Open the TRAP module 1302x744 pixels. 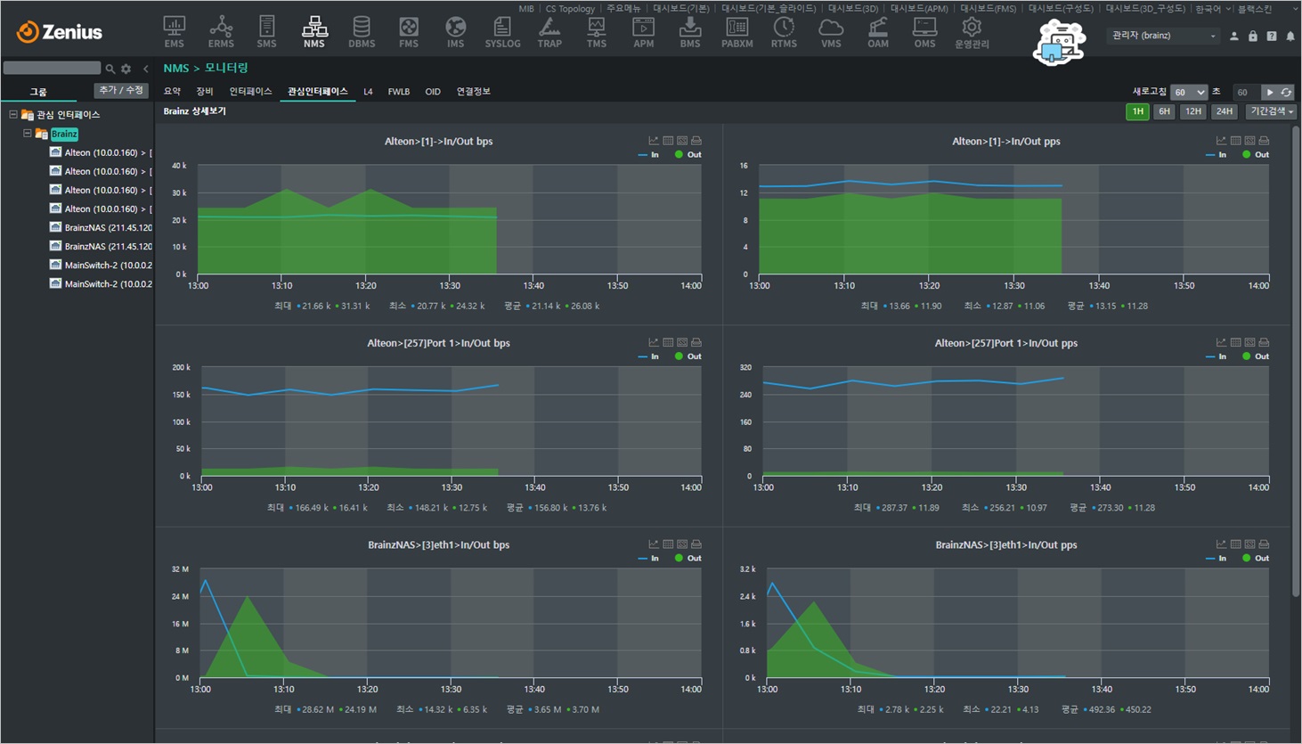coord(549,32)
